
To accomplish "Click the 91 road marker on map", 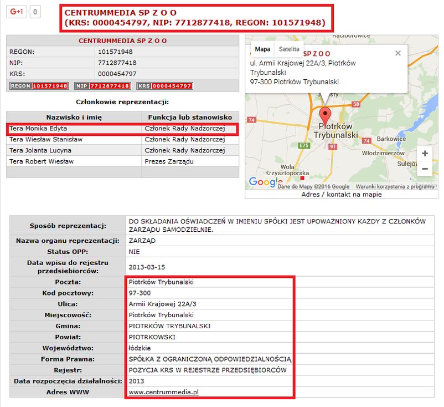I will tap(332, 146).
